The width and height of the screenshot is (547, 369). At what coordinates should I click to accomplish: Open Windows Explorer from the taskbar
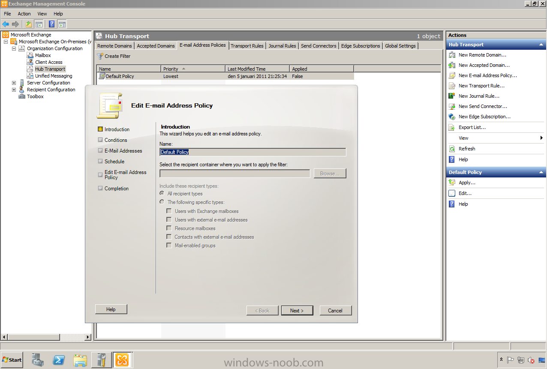[80, 360]
